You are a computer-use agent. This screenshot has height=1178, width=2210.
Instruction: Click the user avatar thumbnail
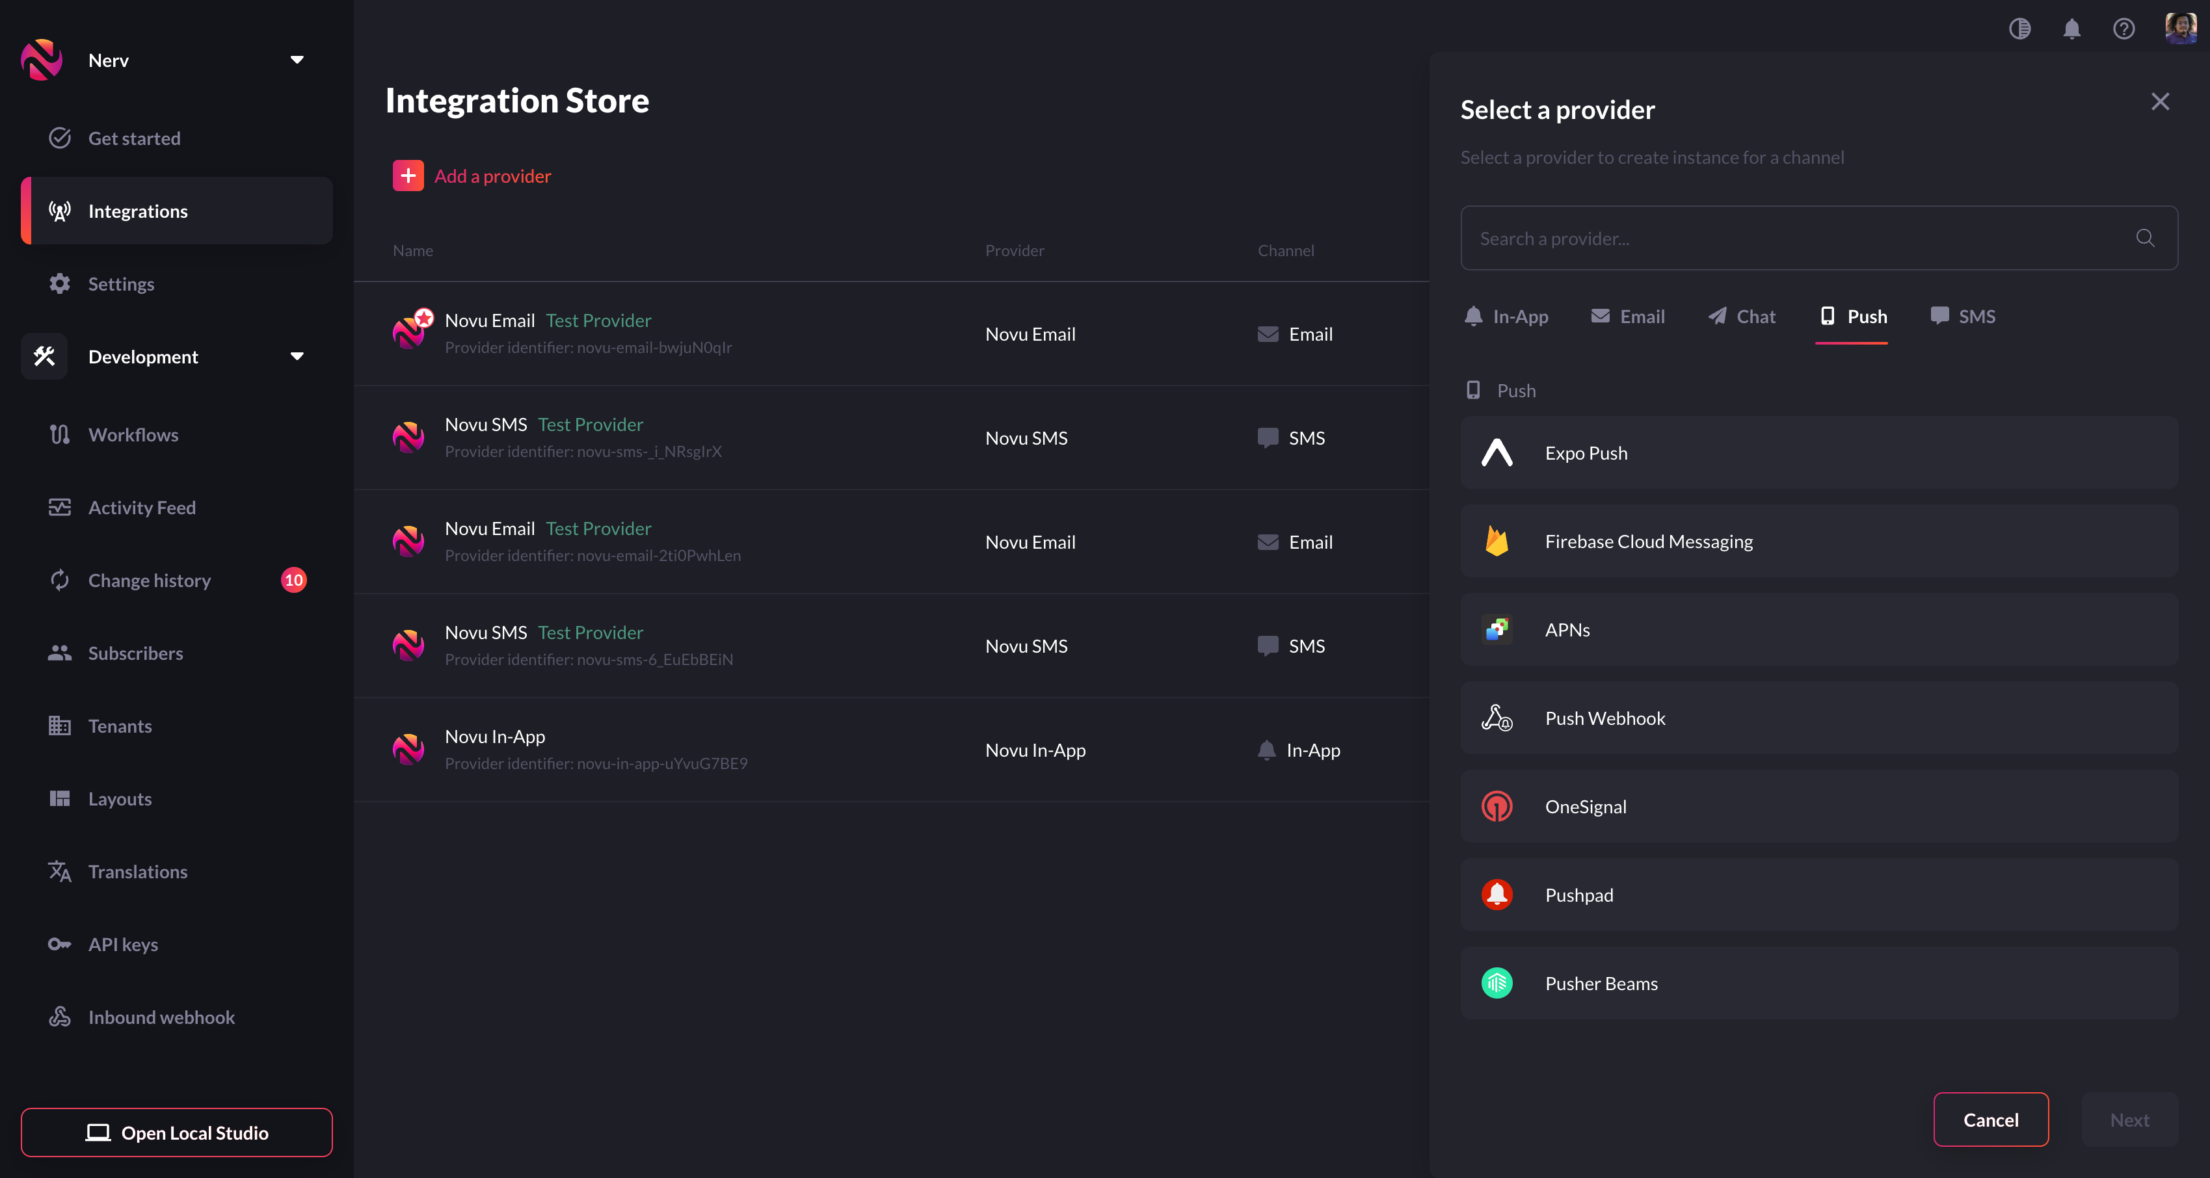pos(2180,27)
